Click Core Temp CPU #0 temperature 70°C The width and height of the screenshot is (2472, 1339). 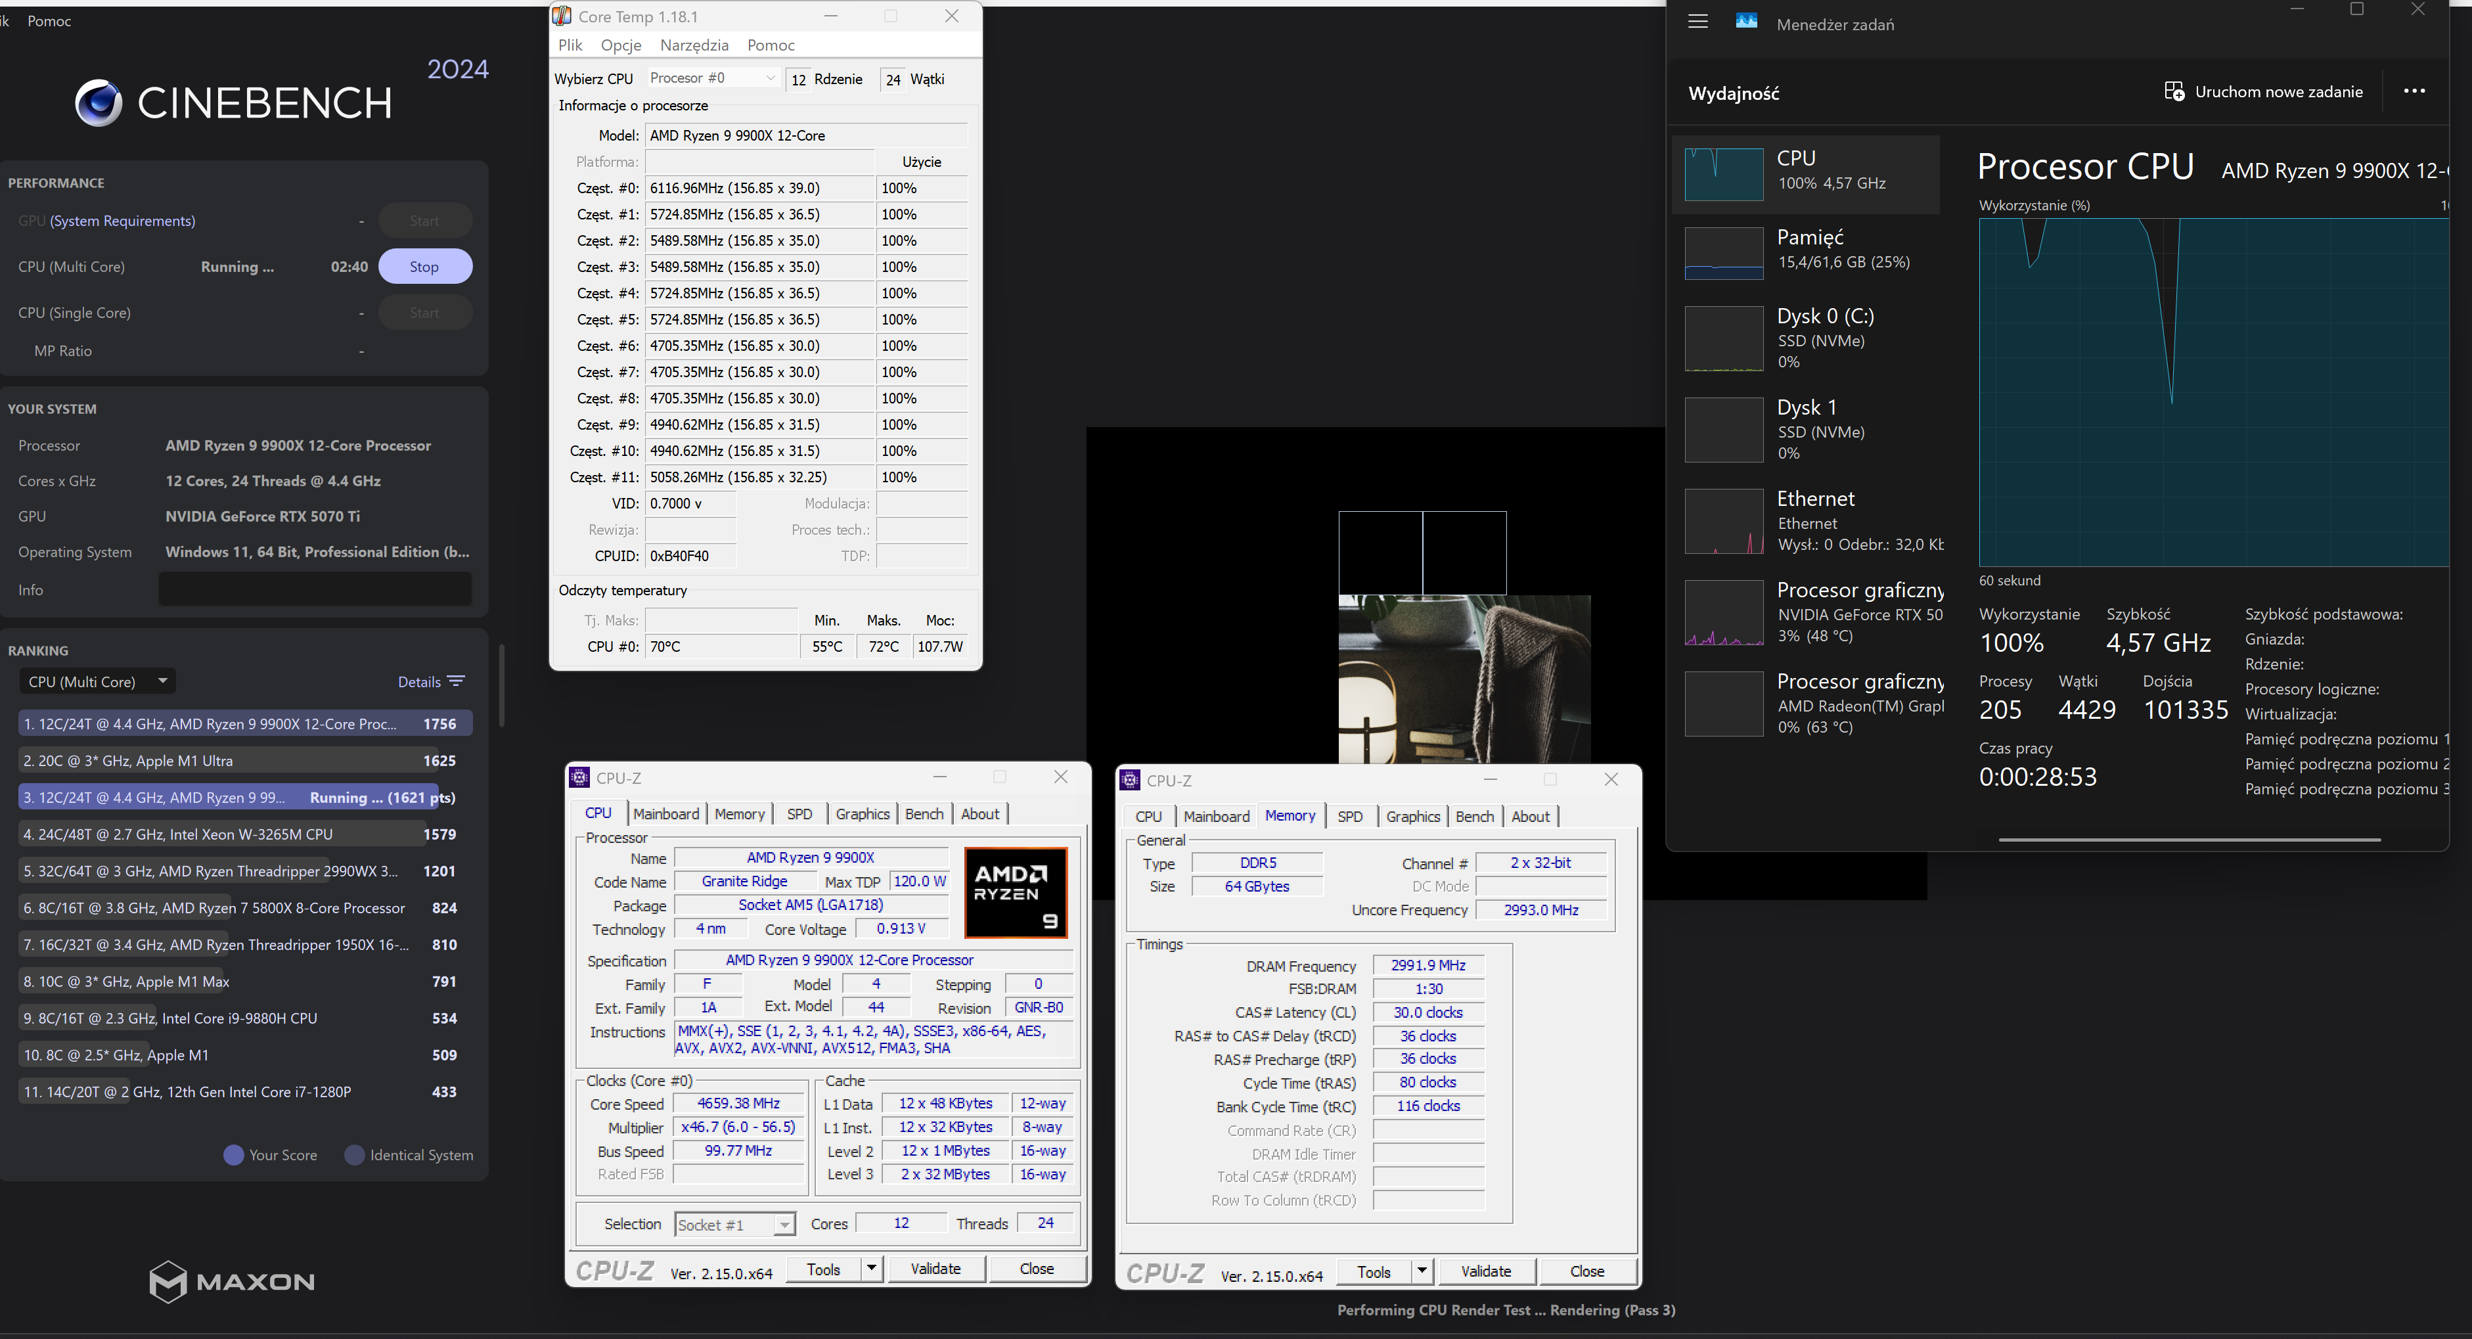tap(721, 647)
